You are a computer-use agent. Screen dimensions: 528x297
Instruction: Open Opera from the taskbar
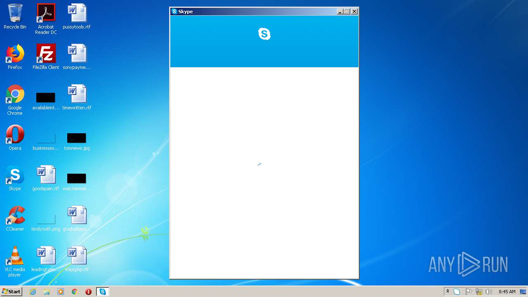coord(88,292)
